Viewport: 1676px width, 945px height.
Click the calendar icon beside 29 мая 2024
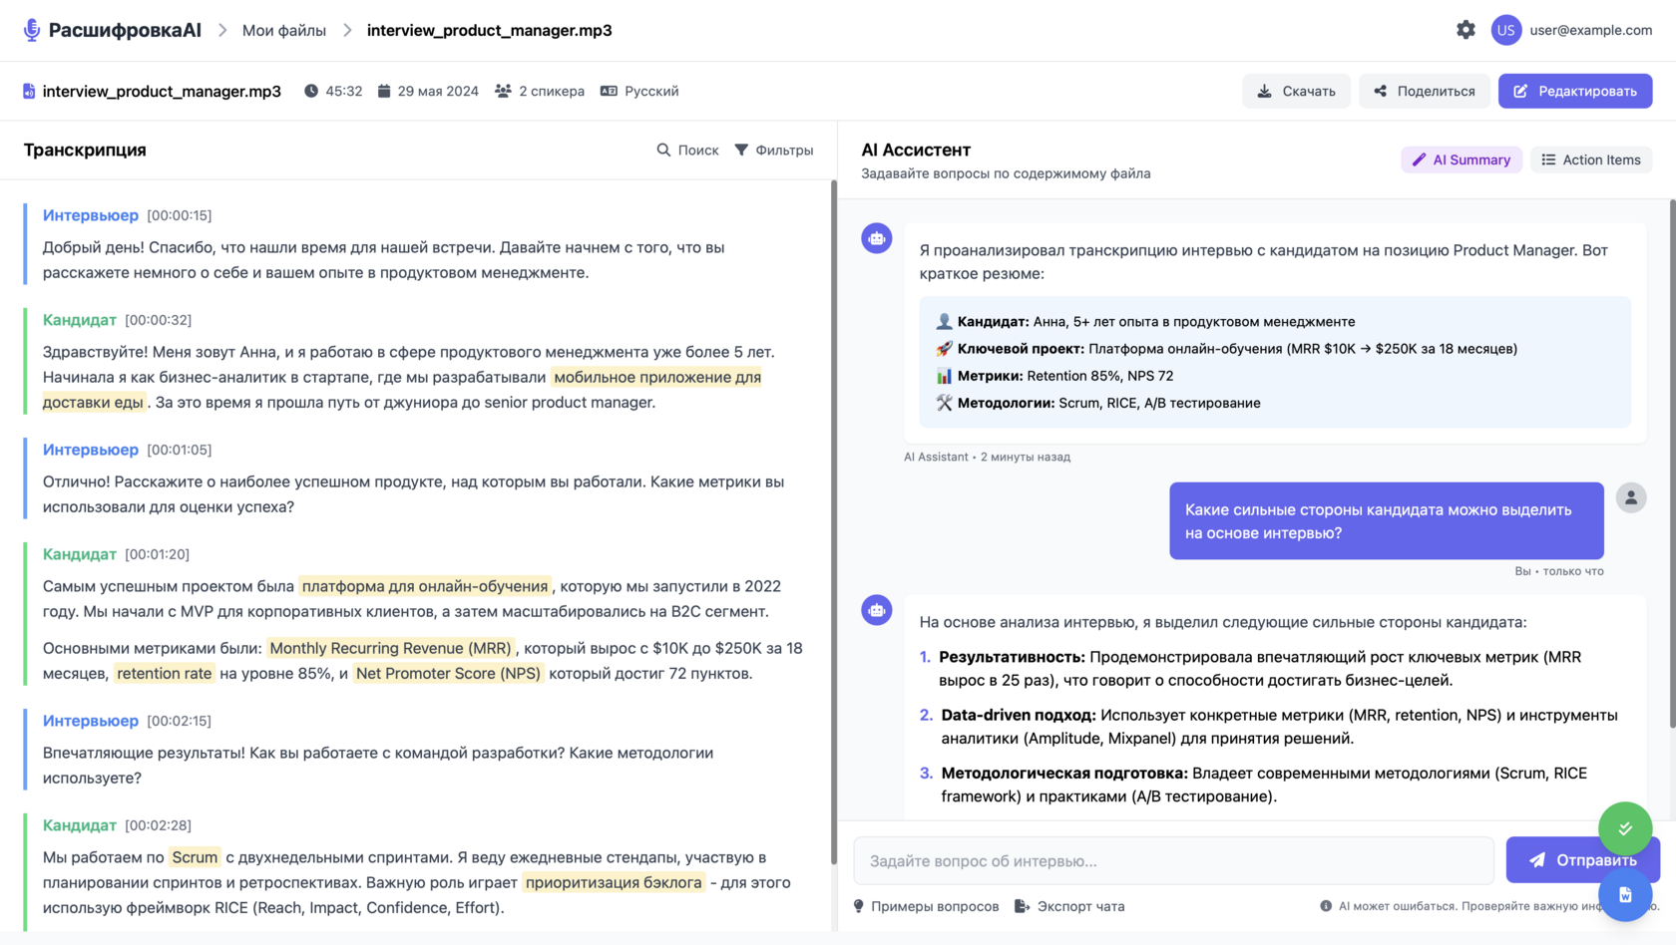click(384, 91)
